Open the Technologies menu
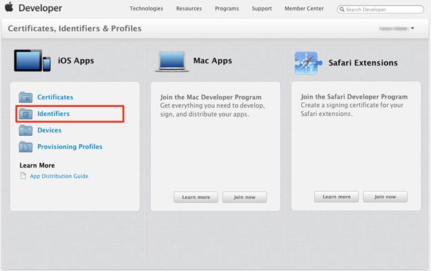Viewport: 431px width, 271px height. pyautogui.click(x=146, y=8)
